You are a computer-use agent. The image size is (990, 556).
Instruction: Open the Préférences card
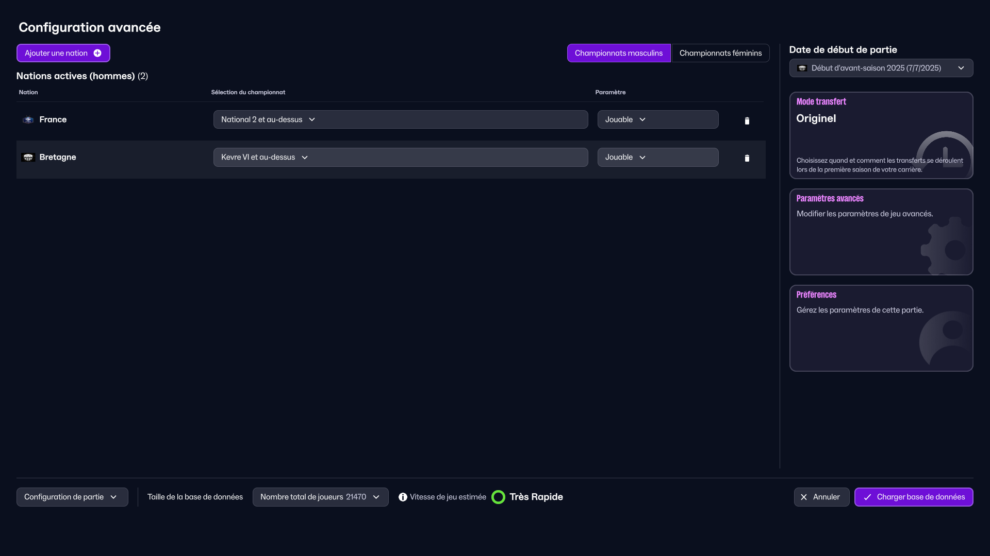click(x=881, y=328)
